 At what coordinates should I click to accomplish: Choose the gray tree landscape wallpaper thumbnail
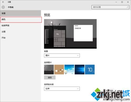tap(49, 69)
